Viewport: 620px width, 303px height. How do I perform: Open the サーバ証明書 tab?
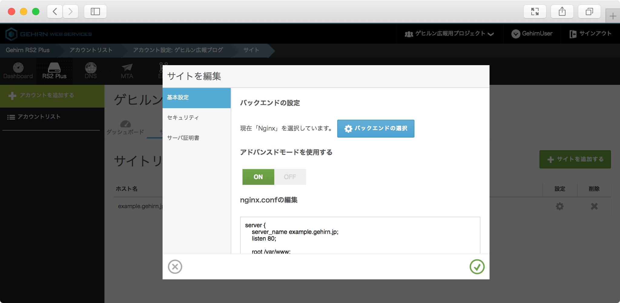[183, 138]
